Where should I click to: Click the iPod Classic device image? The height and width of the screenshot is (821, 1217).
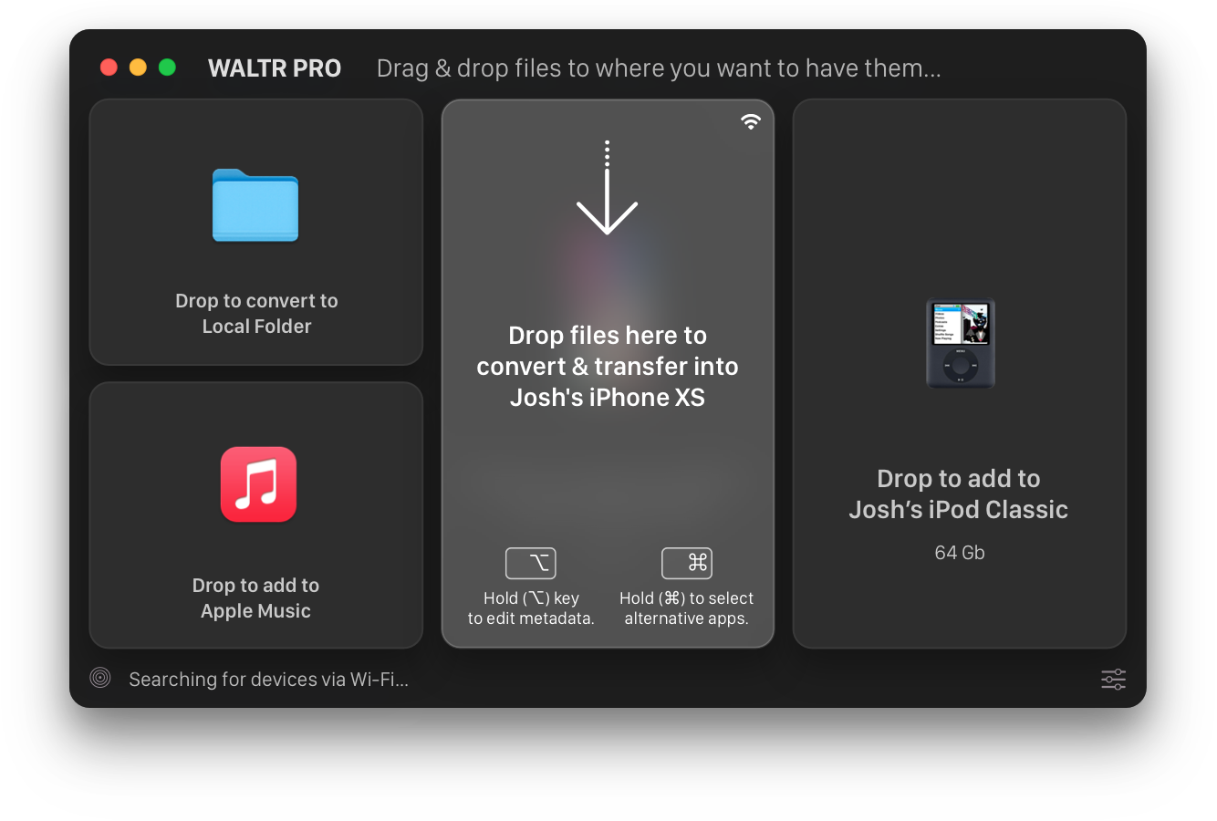click(x=960, y=343)
